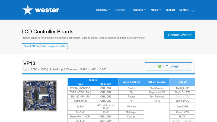Screen dimensions: 217x122
Task: Select the Channels column header
Action: coord(106,84)
